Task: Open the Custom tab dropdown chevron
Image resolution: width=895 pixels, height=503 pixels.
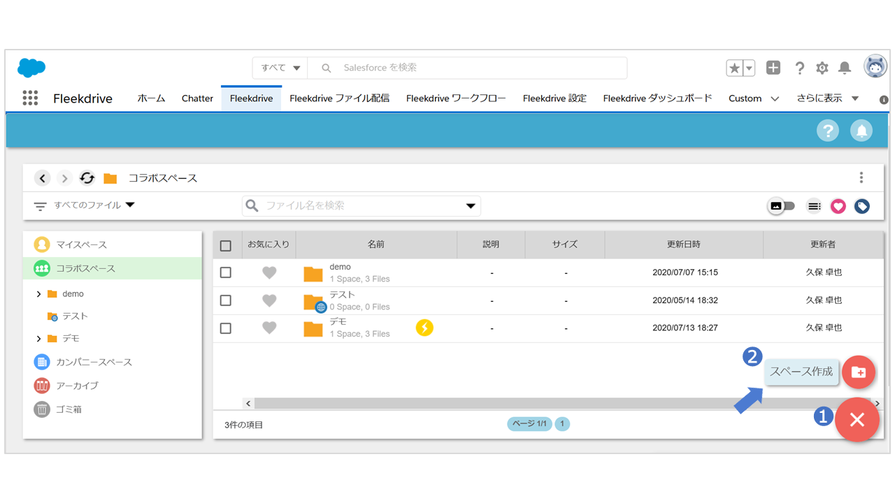Action: (x=775, y=99)
